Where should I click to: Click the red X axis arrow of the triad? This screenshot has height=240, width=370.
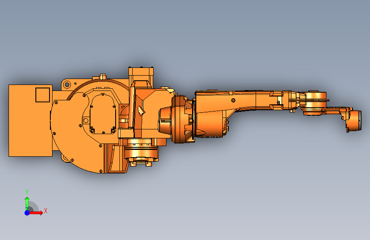(x=36, y=213)
